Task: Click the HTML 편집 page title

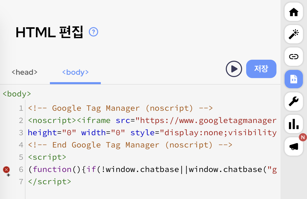Action: coord(49,32)
